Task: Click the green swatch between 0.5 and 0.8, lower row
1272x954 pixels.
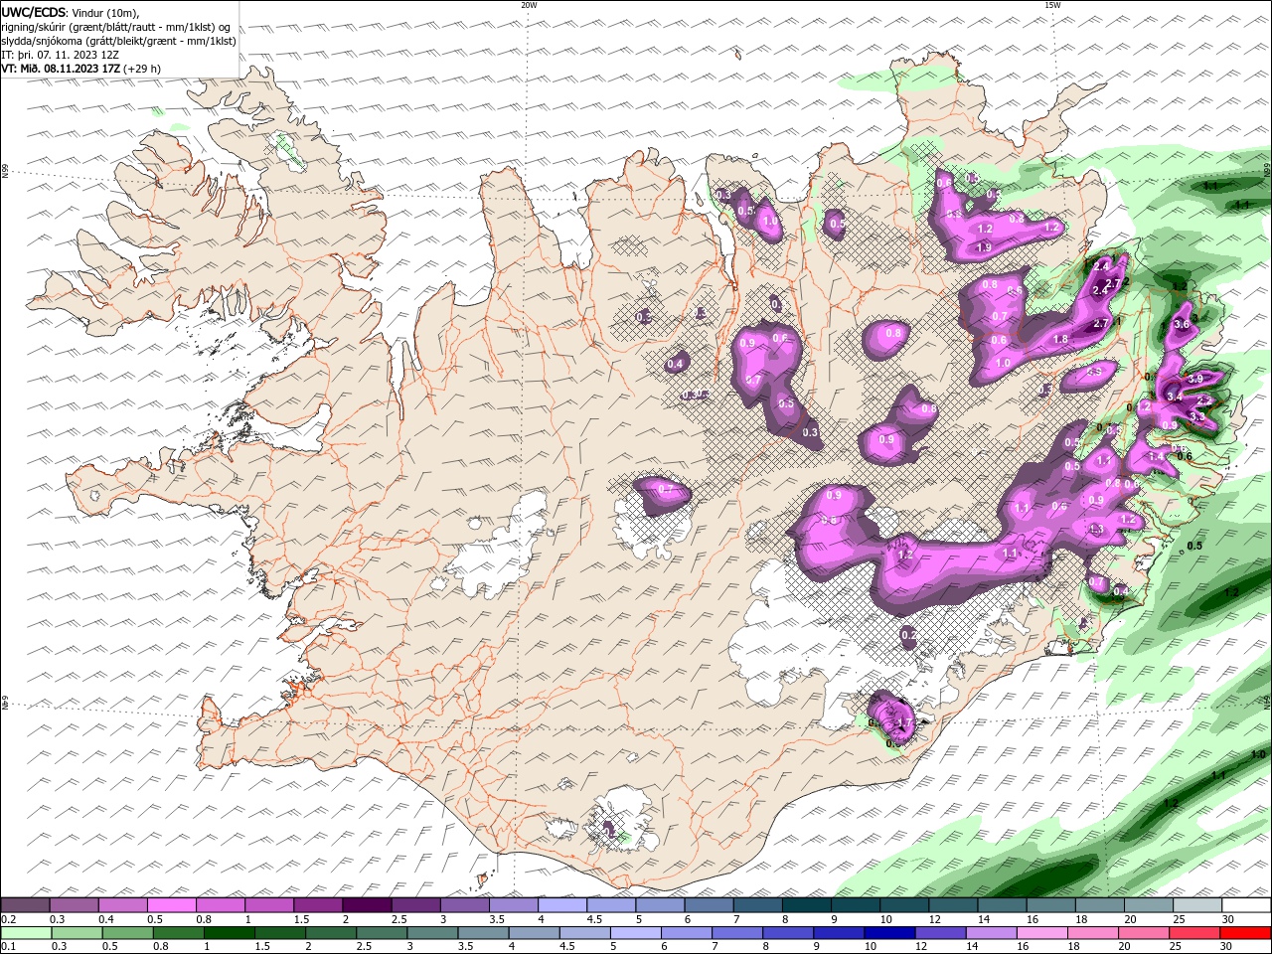Action: click(x=127, y=933)
